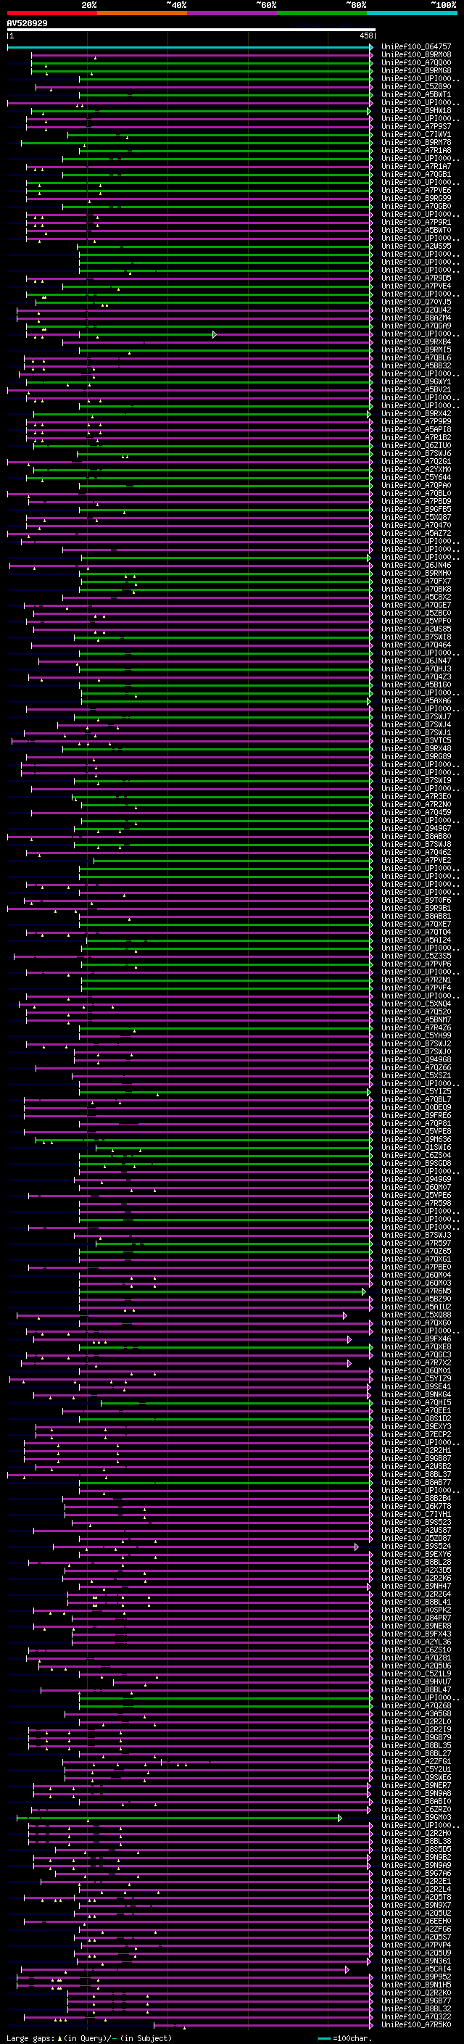Open the UniRef100_A7P9R9 entry
Image resolution: width=464 pixels, height=2044 pixels.
click(415, 421)
